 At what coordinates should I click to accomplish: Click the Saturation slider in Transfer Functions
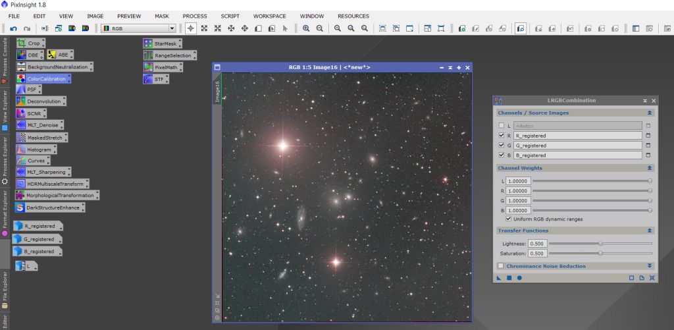(x=600, y=253)
